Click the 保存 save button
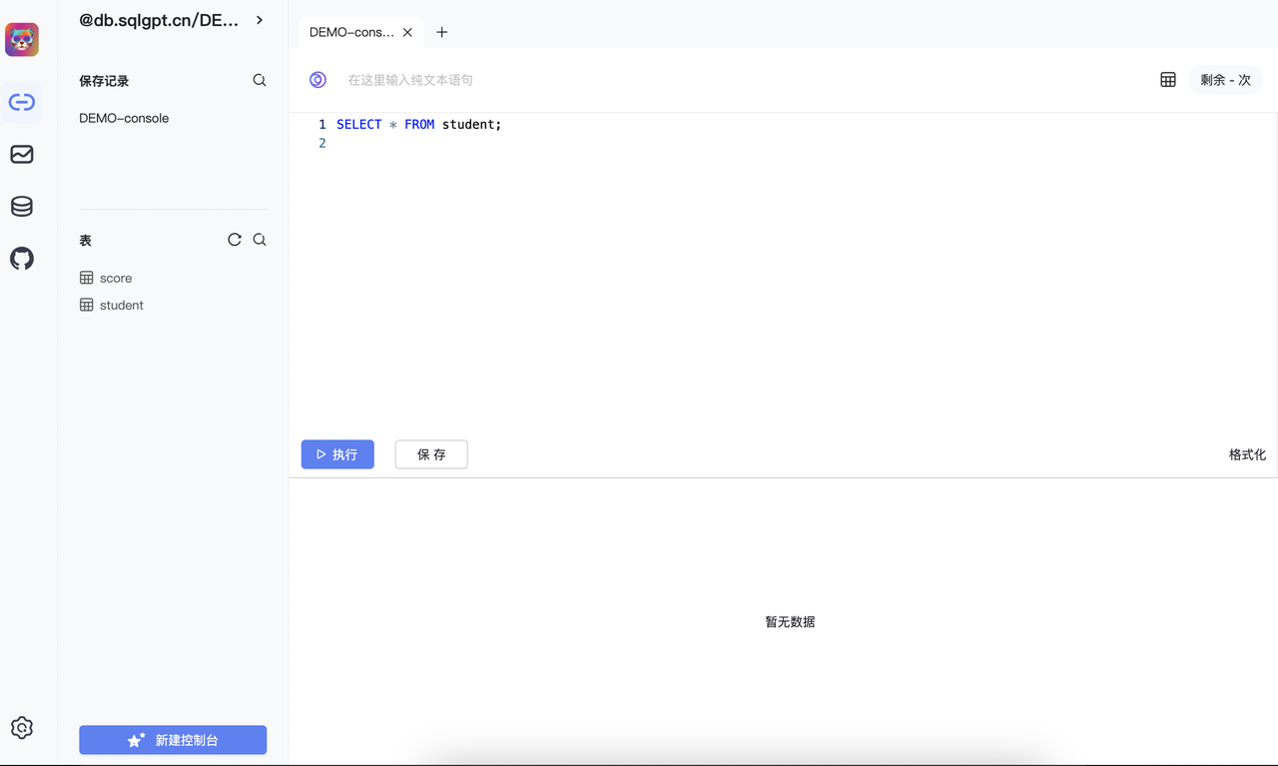This screenshot has height=766, width=1278. point(431,454)
